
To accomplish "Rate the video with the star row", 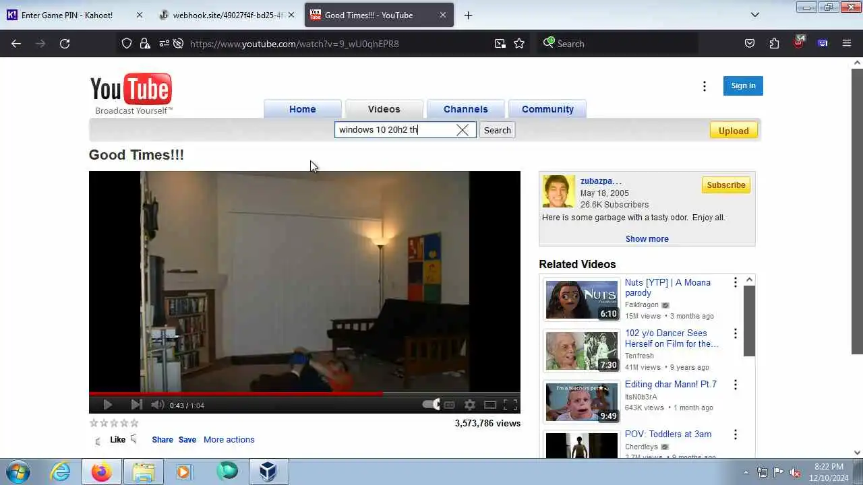I will click(x=115, y=423).
